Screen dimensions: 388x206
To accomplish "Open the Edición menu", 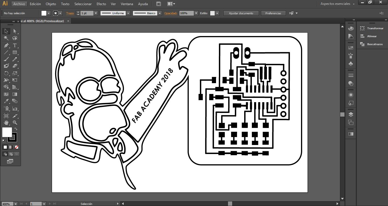I will pos(35,4).
